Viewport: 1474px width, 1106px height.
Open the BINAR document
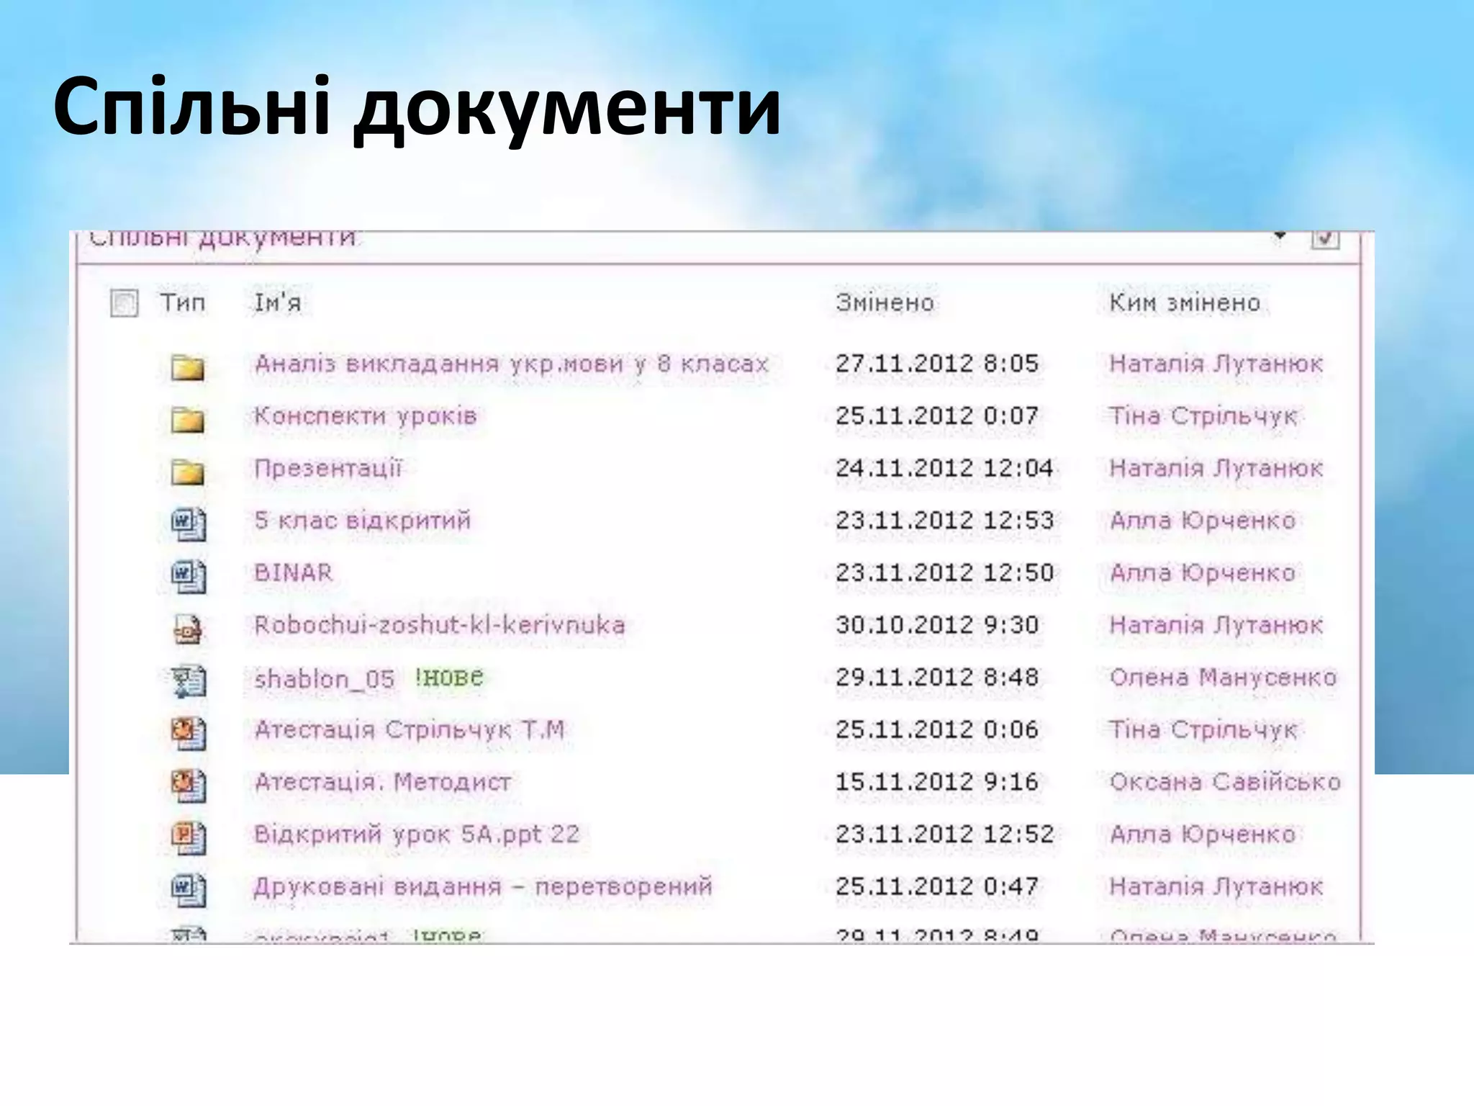(293, 573)
